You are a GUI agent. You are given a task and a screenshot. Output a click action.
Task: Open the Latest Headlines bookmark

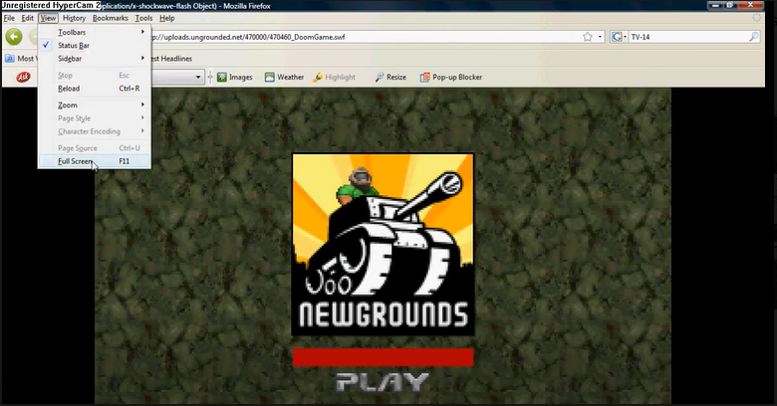(171, 59)
